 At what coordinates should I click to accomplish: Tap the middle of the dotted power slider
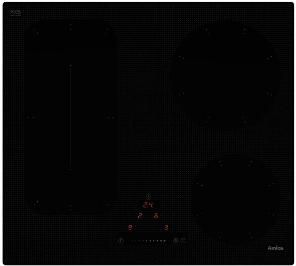pos(148,241)
